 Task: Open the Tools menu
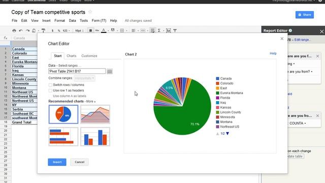(x=84, y=20)
